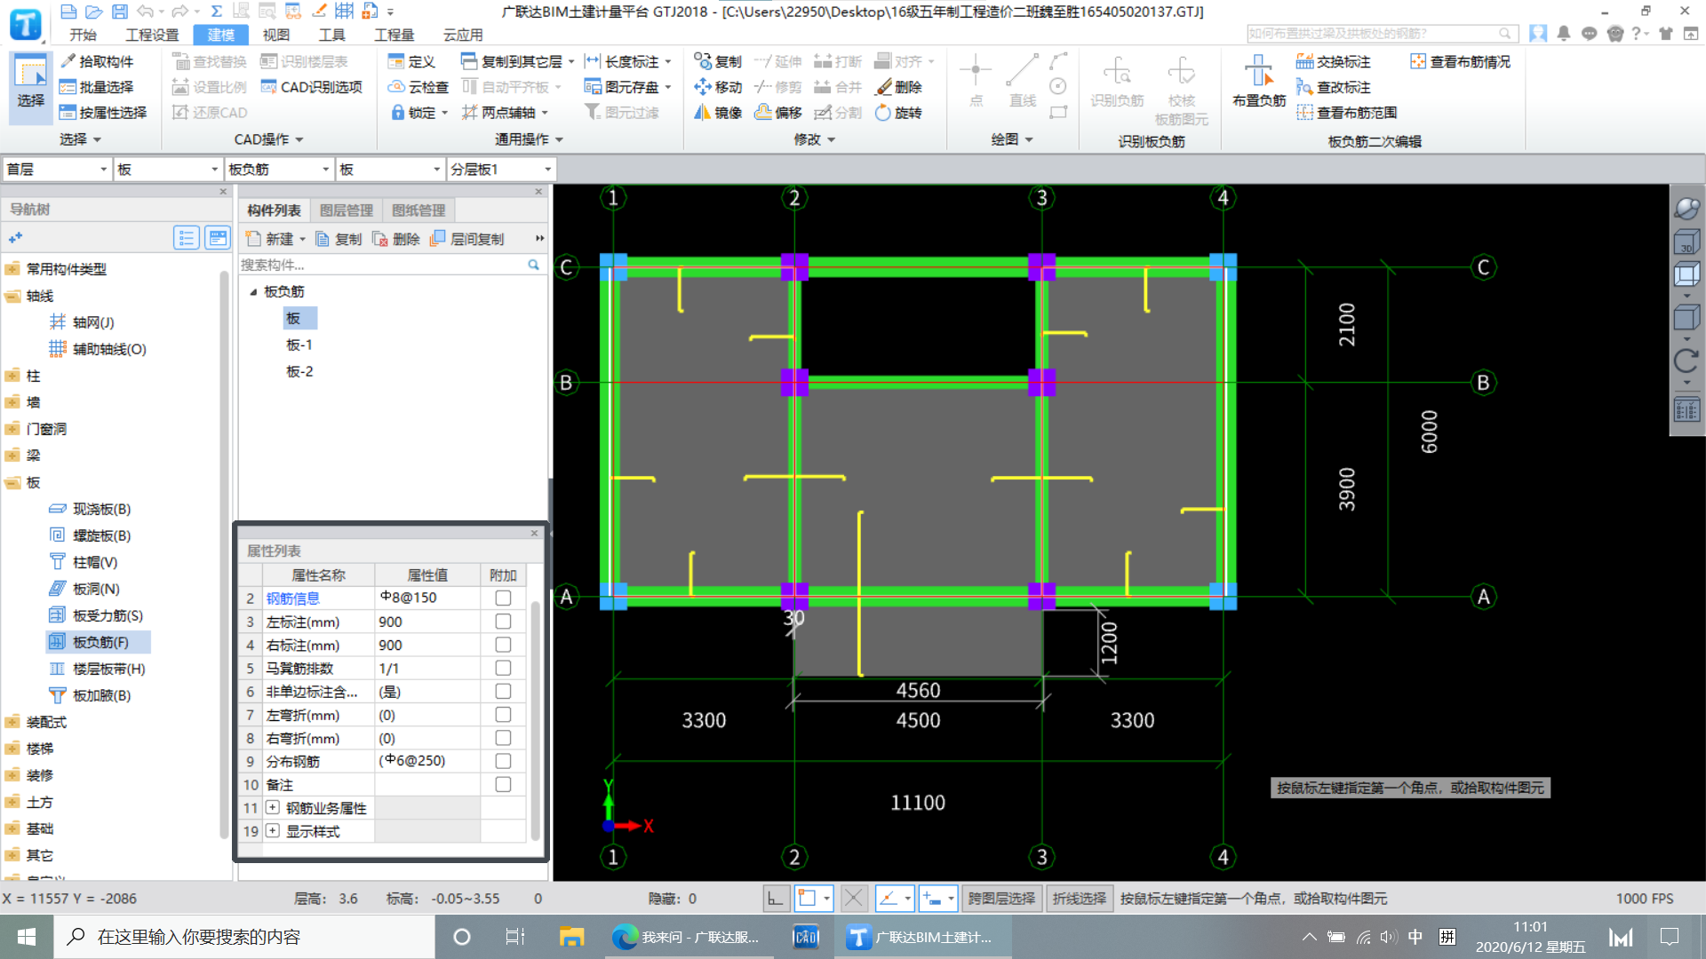This screenshot has width=1706, height=959.
Task: Activate the 选择 selection tool
Action: (x=30, y=85)
